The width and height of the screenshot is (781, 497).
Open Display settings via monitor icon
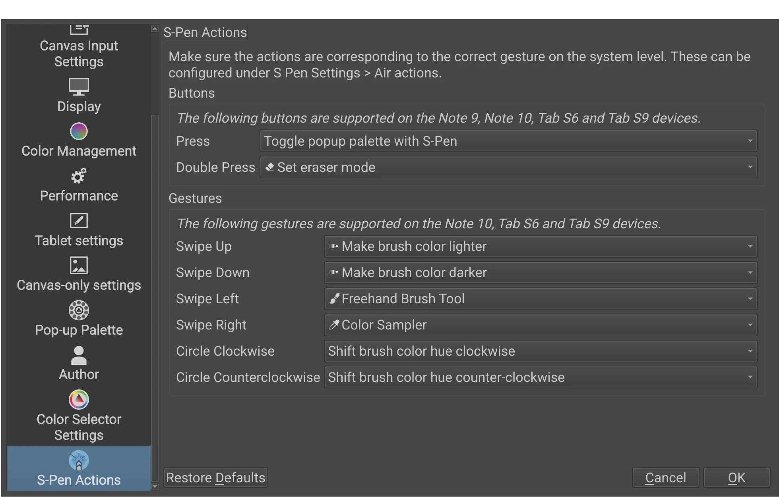tap(79, 87)
